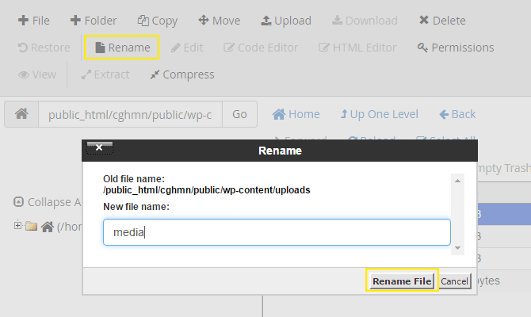Expand the home directory tree node
Viewport: 531px width, 317px height.
coord(17,225)
